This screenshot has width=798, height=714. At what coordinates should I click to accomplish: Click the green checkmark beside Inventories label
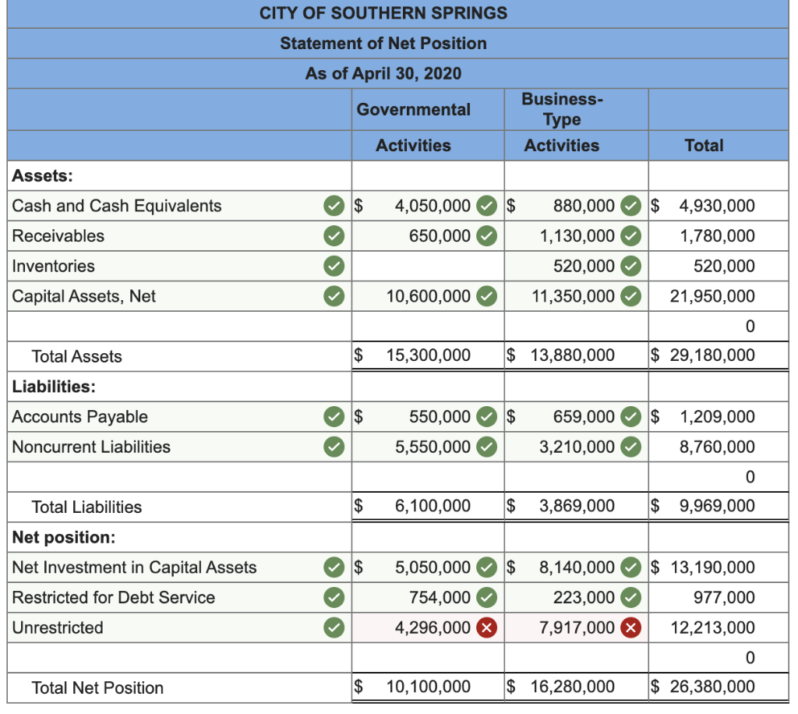click(x=334, y=266)
